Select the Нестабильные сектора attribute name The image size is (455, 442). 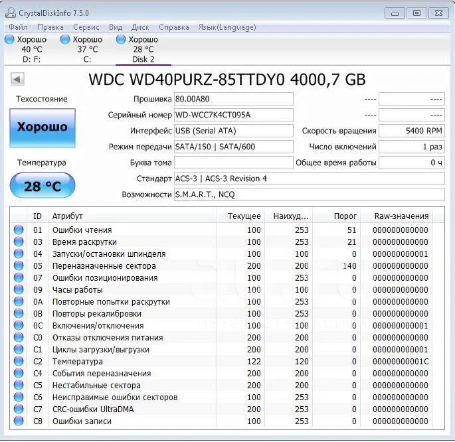pos(96,386)
